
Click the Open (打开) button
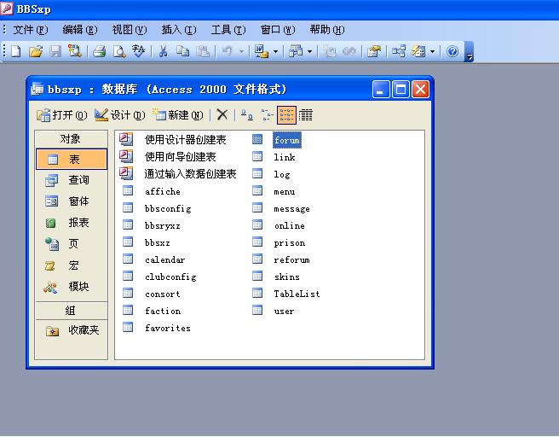[62, 115]
